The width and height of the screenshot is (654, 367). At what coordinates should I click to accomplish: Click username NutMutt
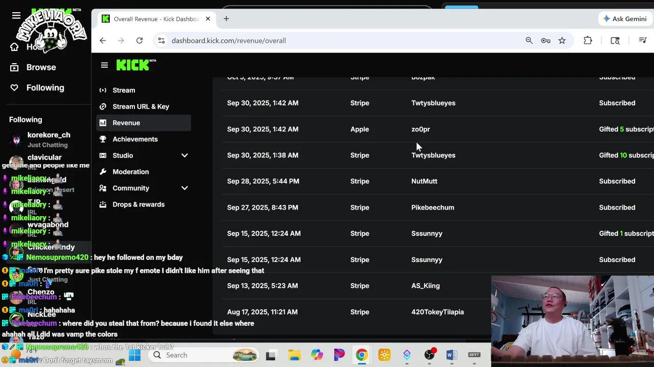424,181
